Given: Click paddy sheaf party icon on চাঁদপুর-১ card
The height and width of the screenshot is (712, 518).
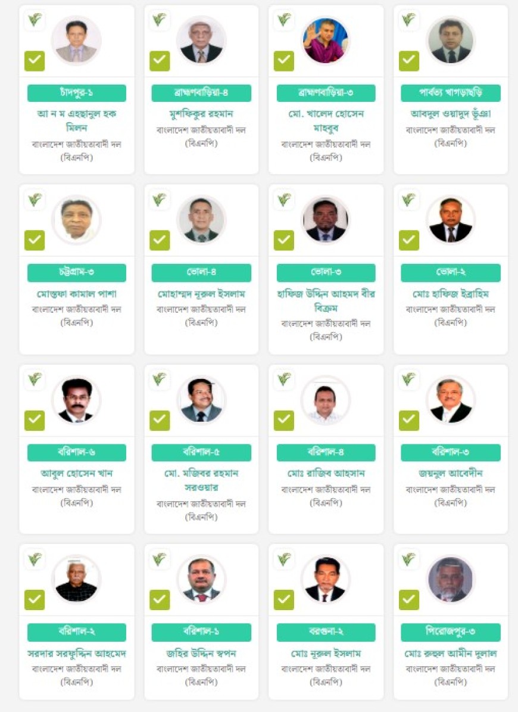Looking at the screenshot, I should click(x=35, y=21).
